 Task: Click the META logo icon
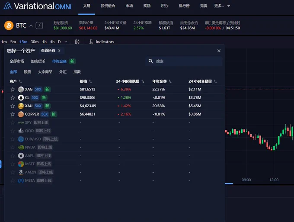click(x=21, y=180)
